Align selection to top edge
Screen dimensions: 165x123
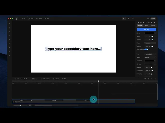click(146, 23)
